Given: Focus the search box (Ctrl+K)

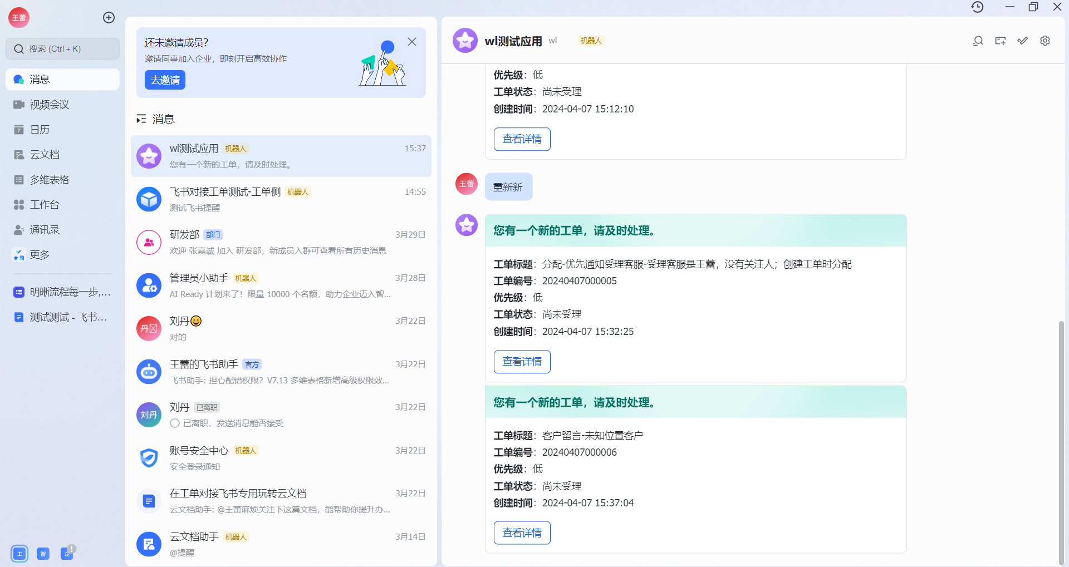Looking at the screenshot, I should (62, 49).
